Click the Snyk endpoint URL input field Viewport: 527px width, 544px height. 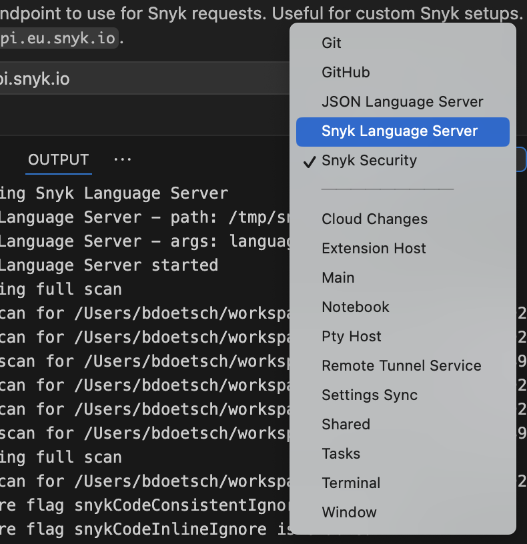[x=133, y=79]
